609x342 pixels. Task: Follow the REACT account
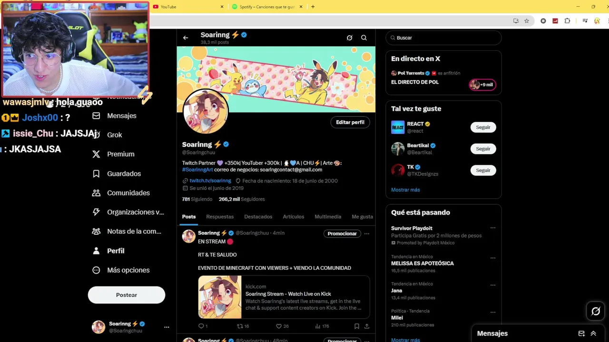tap(483, 127)
